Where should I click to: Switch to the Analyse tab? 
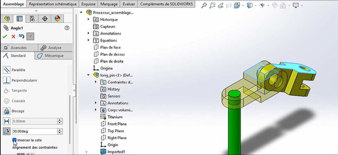[55, 48]
